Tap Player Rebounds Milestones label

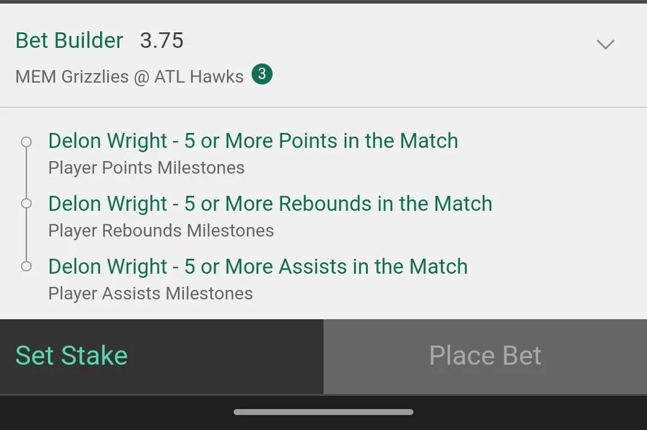(x=161, y=231)
